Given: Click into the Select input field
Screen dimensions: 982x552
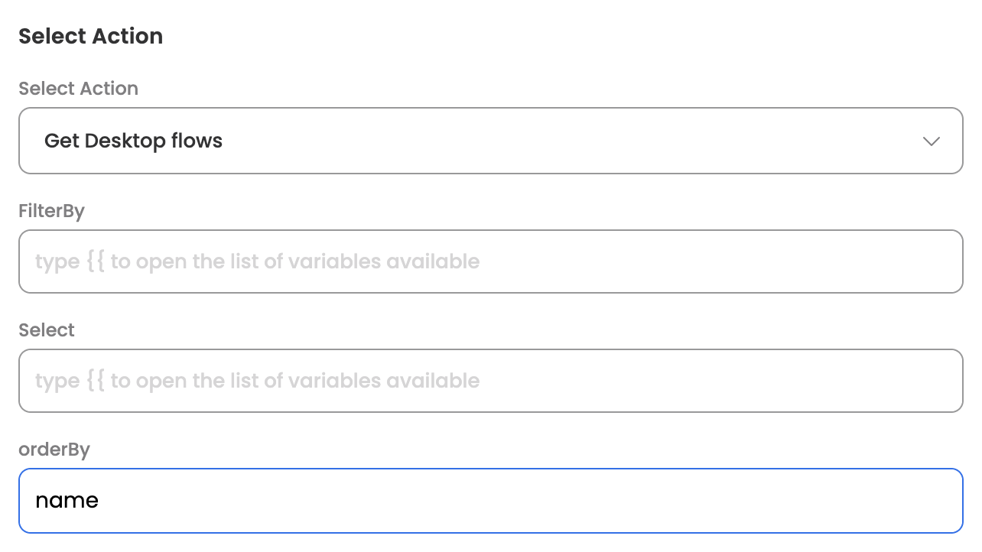Looking at the screenshot, I should point(489,381).
